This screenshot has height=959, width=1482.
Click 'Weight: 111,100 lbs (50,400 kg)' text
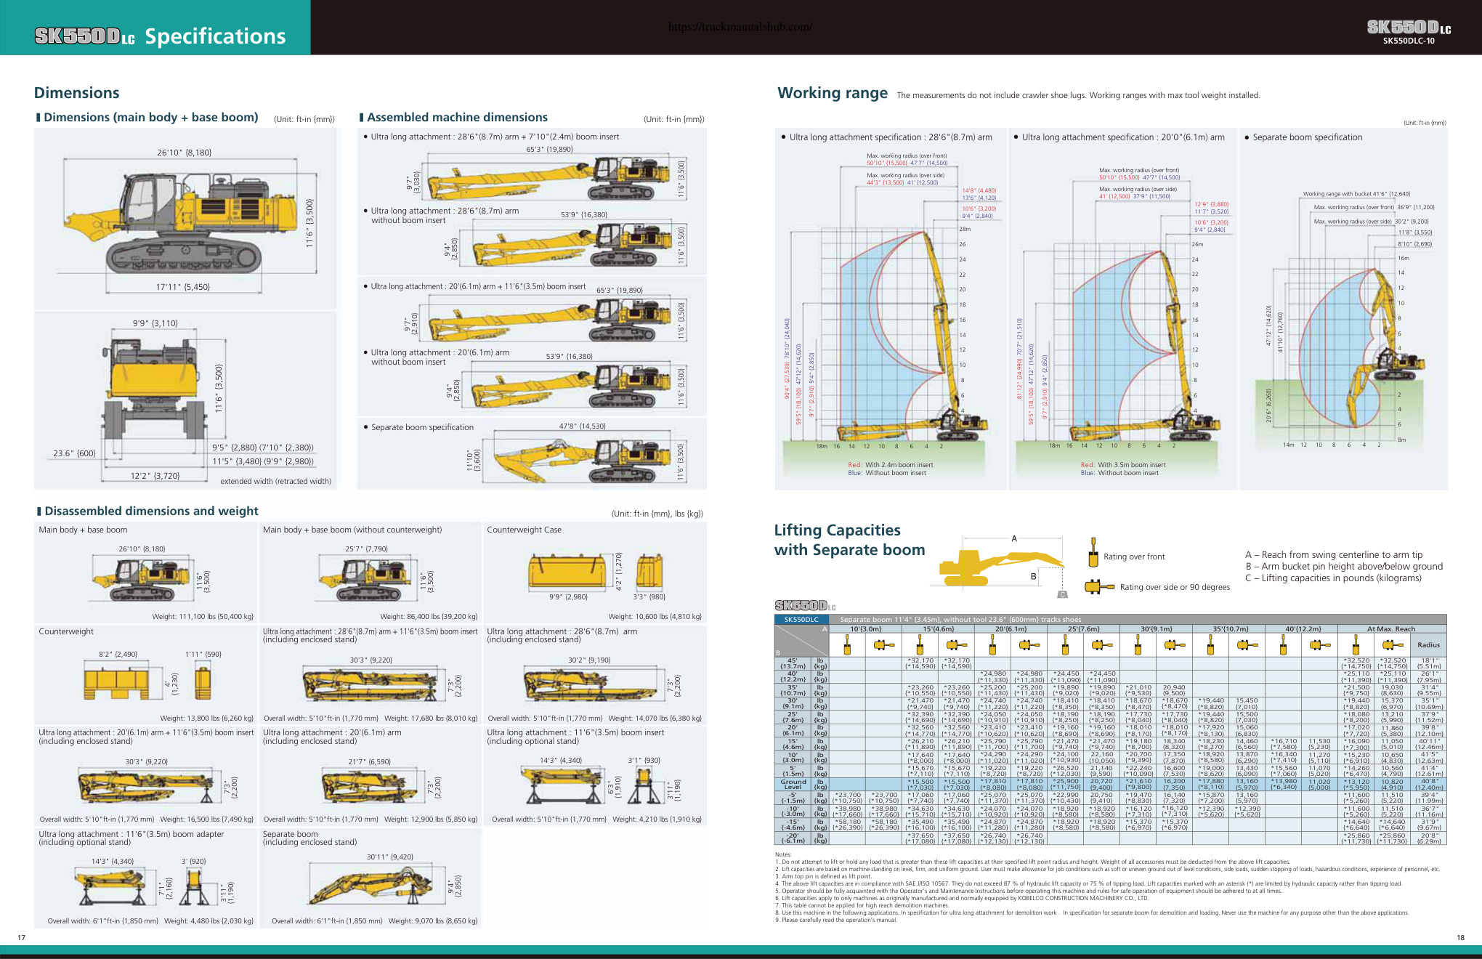pyautogui.click(x=203, y=617)
